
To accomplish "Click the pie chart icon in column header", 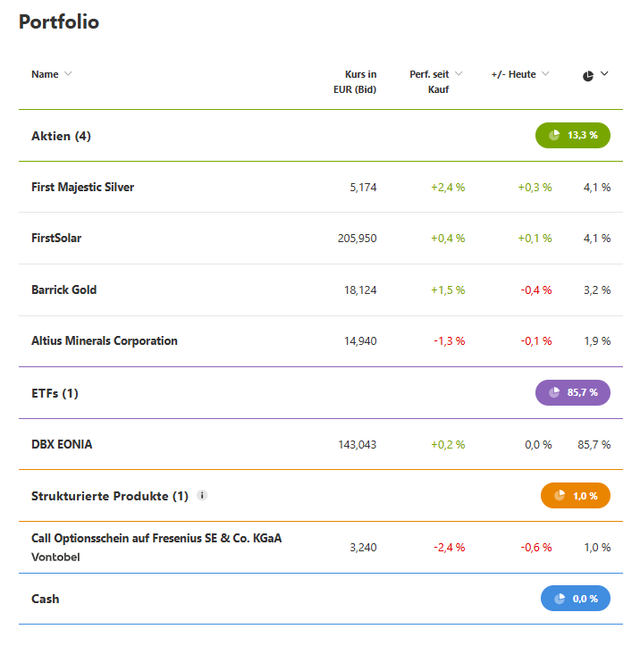I will click(x=587, y=76).
